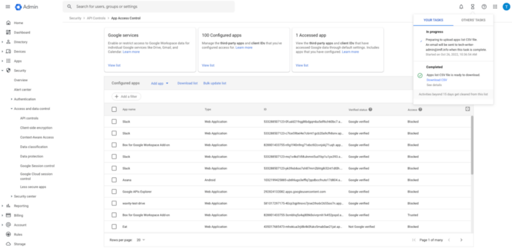Go to the next page arrow
The width and height of the screenshot is (512, 252).
click(461, 240)
